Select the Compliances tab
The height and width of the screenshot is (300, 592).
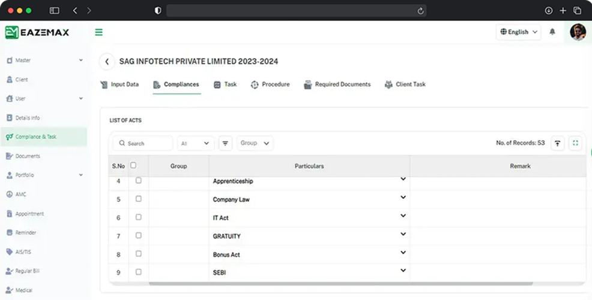click(x=177, y=84)
